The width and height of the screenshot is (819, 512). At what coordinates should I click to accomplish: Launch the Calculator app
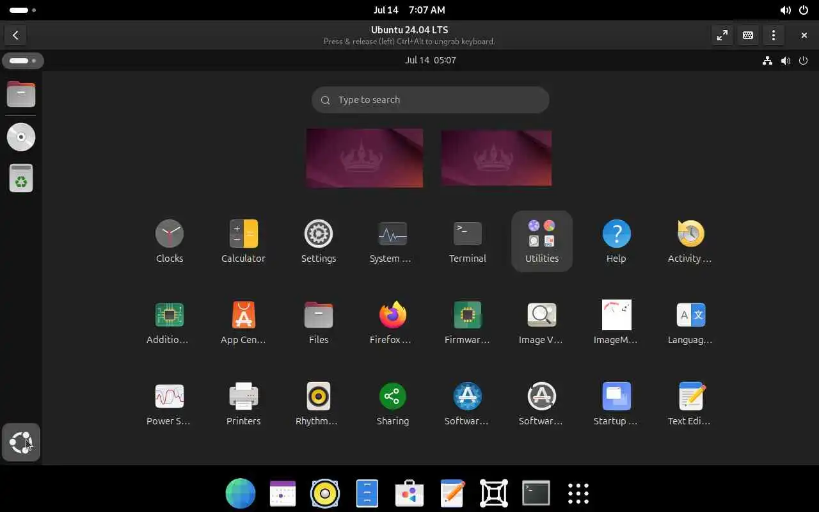243,241
